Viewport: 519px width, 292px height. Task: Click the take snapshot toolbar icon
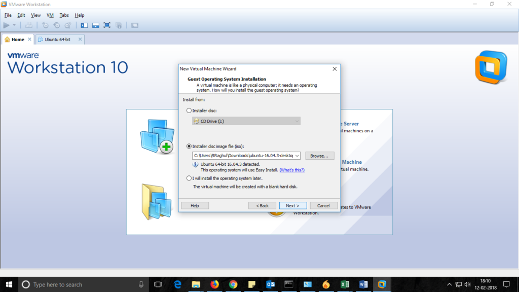click(x=46, y=25)
